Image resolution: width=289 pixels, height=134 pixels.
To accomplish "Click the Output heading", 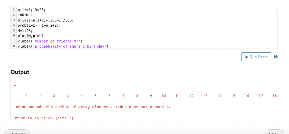I will pos(20,72).
